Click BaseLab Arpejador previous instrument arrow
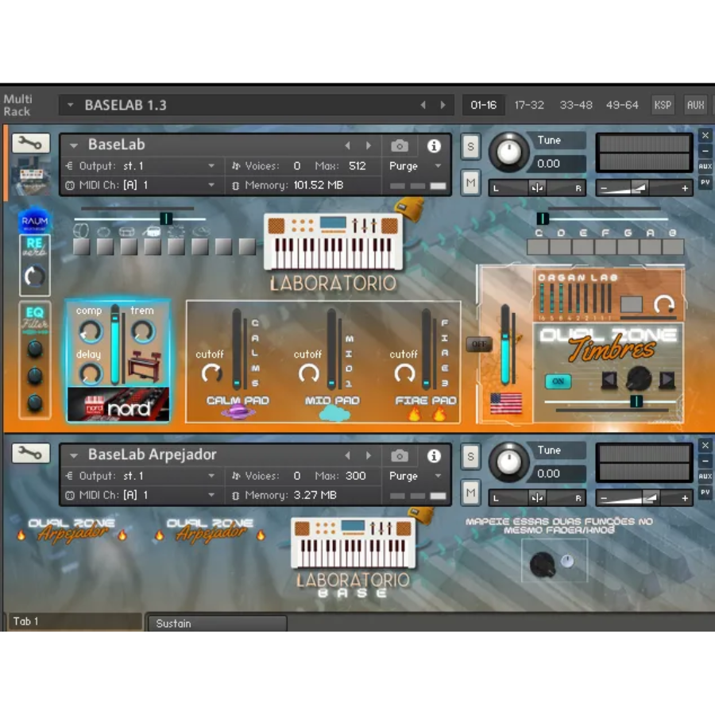Screen dimensions: 715x715 point(347,456)
